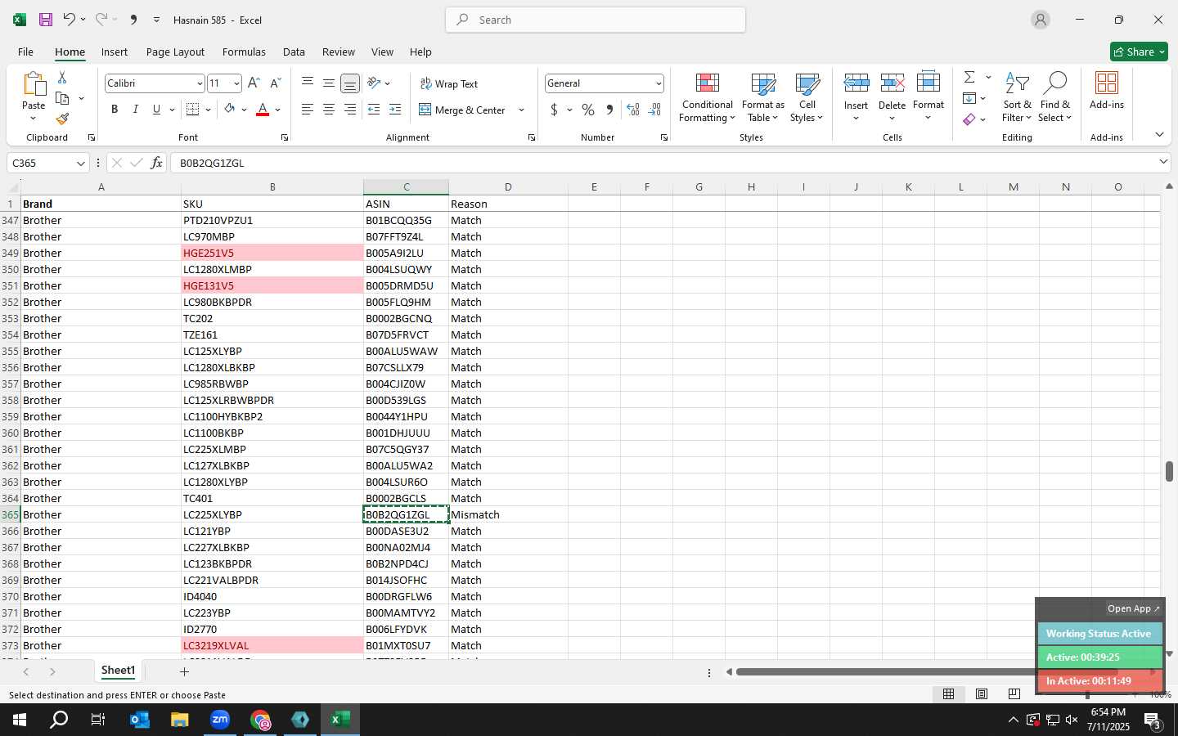The width and height of the screenshot is (1178, 736).
Task: Open File Explorer from the taskbar
Action: [x=179, y=720]
